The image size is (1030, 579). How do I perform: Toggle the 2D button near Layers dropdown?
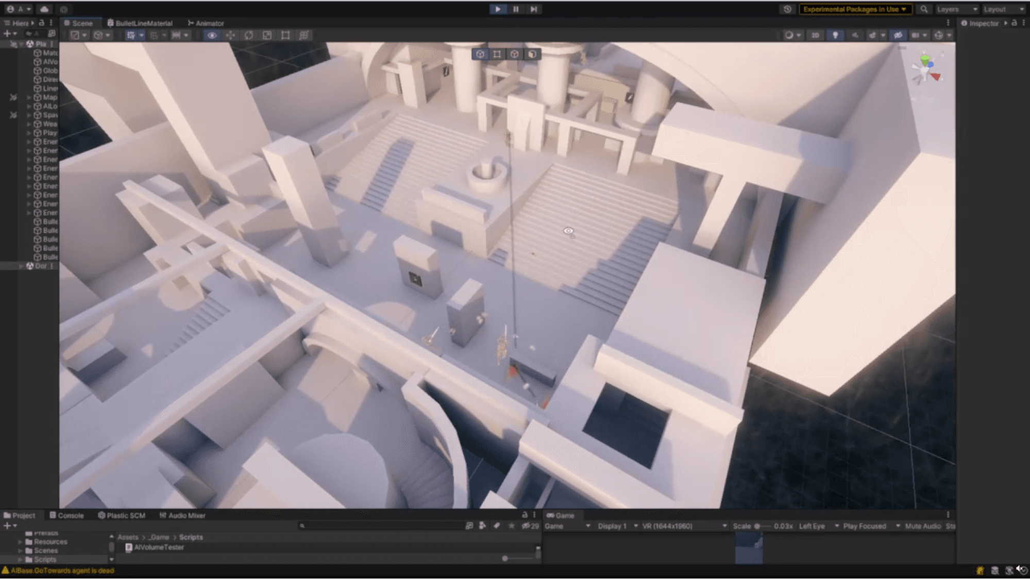(x=815, y=35)
